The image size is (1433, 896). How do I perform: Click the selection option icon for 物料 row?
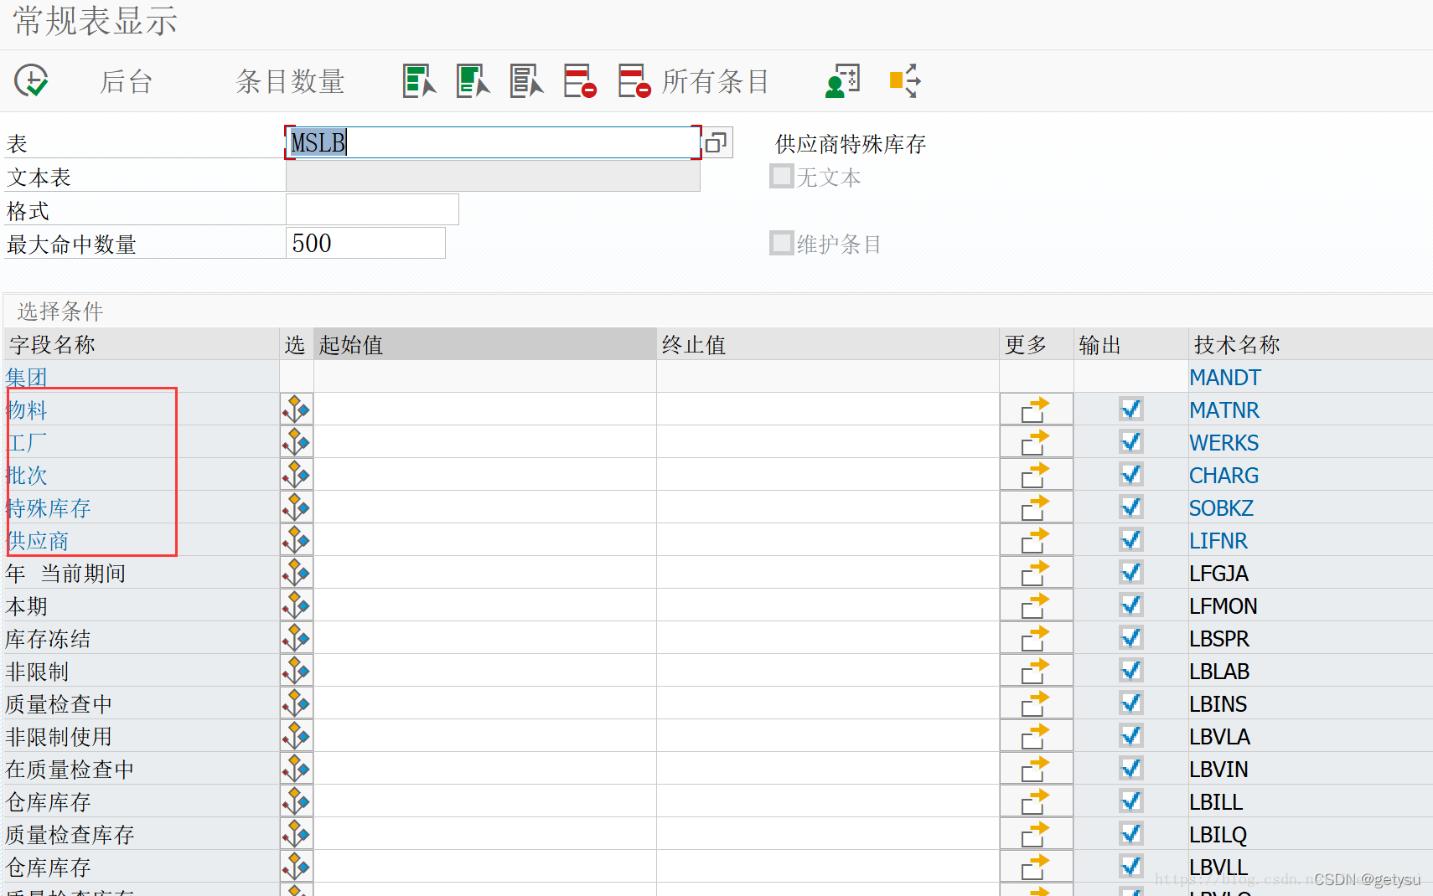click(x=297, y=409)
